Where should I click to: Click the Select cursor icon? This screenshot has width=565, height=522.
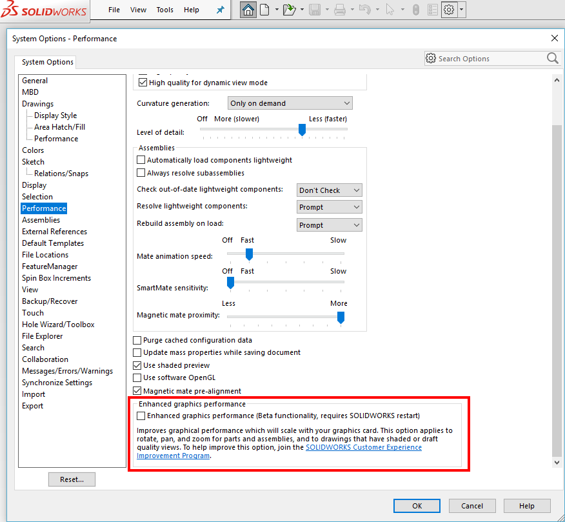point(390,10)
